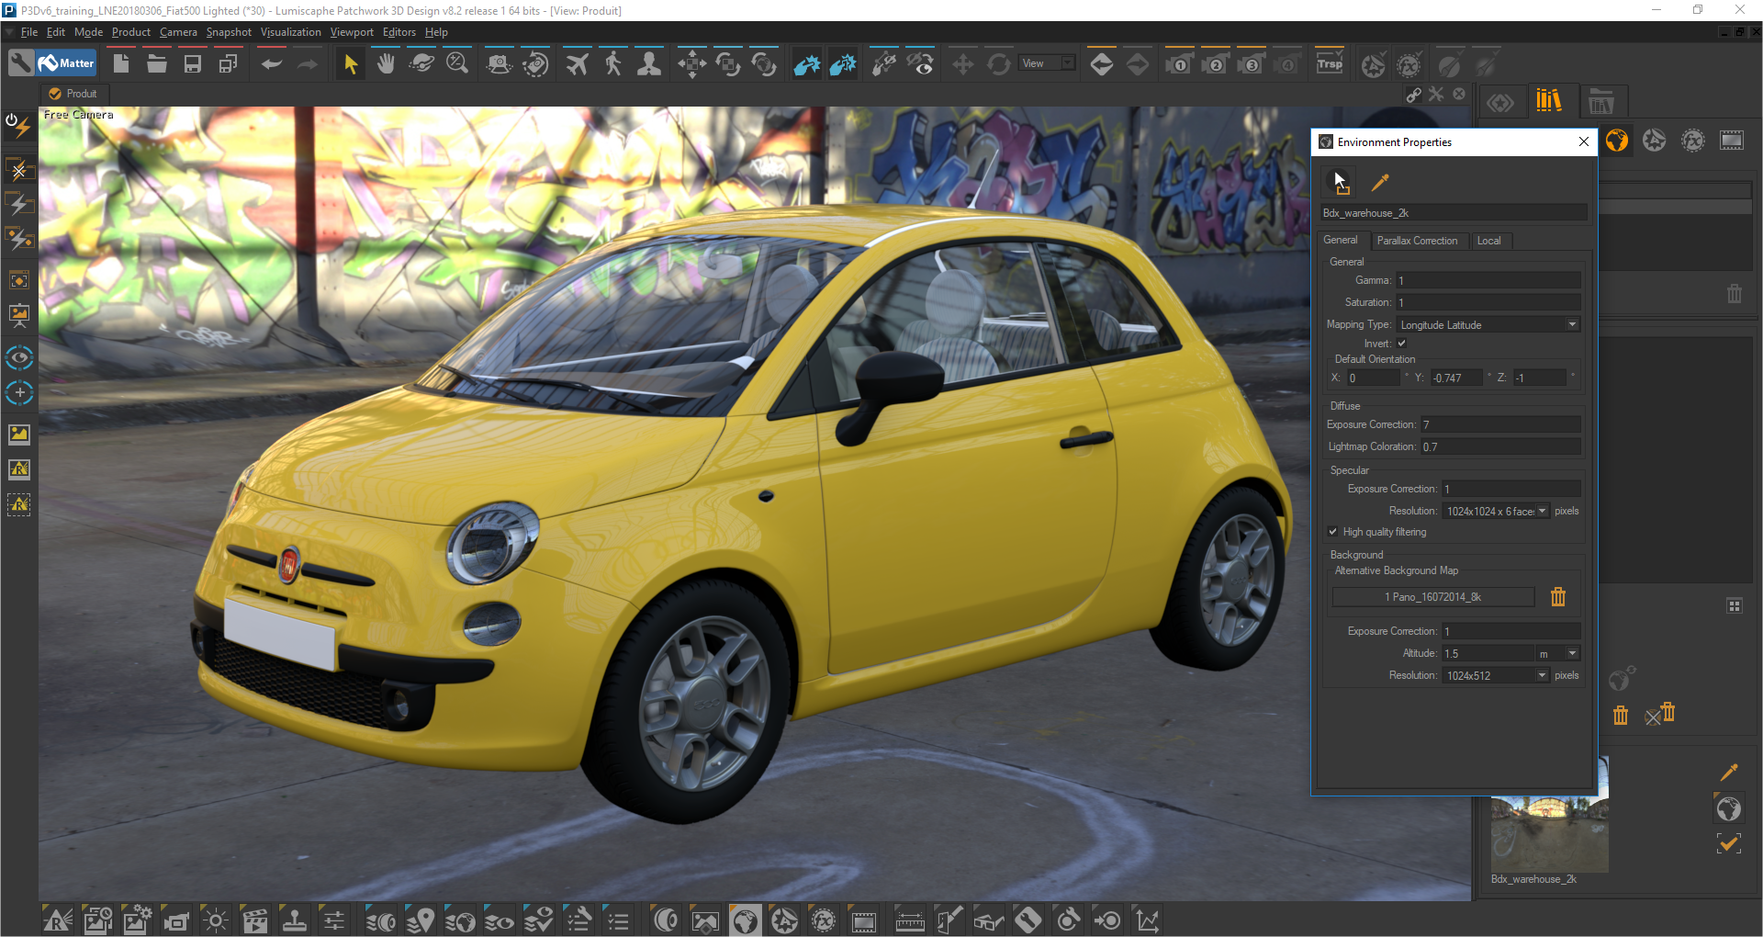Click the Diffuse Exposure Correction field
1763x937 pixels.
tap(1499, 424)
